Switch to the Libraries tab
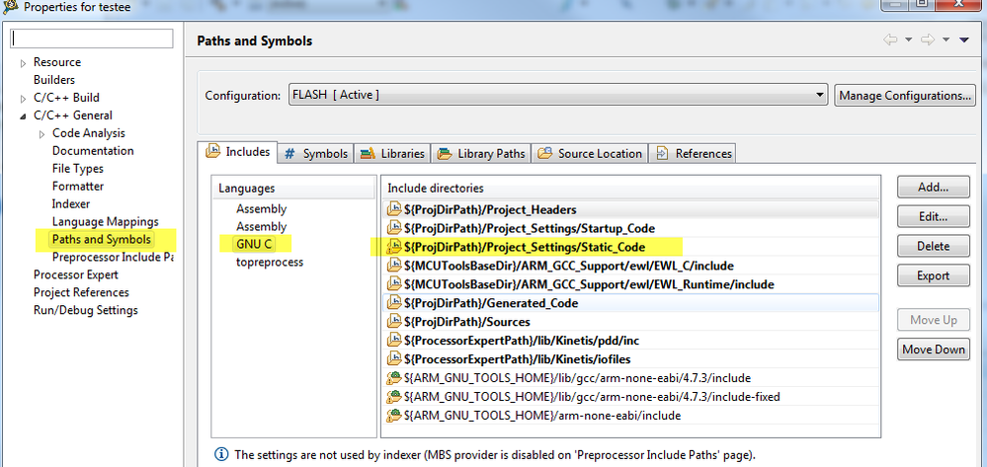 (392, 154)
